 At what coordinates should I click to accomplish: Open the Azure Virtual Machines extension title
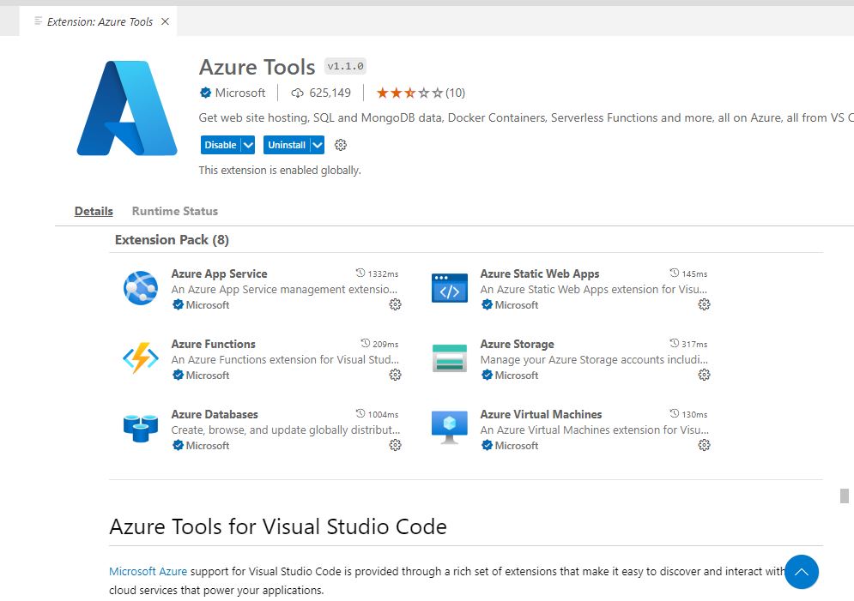(x=541, y=414)
